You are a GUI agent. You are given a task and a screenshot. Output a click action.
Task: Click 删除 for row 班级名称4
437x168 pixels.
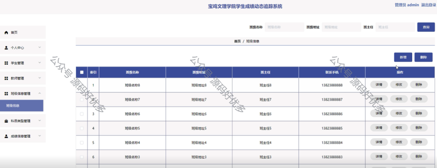pyautogui.click(x=419, y=142)
